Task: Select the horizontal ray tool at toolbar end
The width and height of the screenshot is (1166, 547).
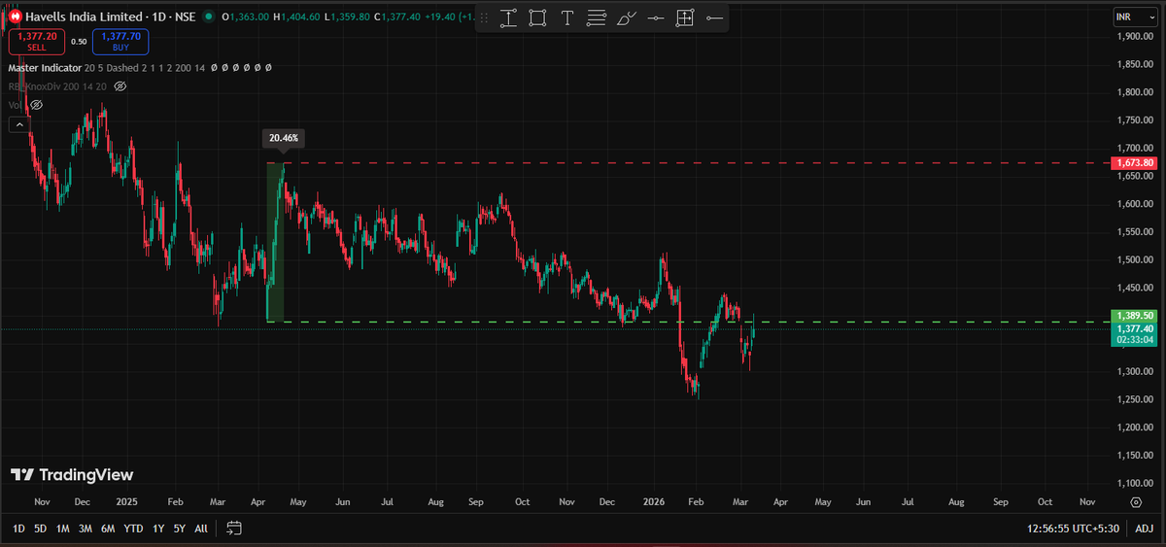Action: click(x=714, y=17)
